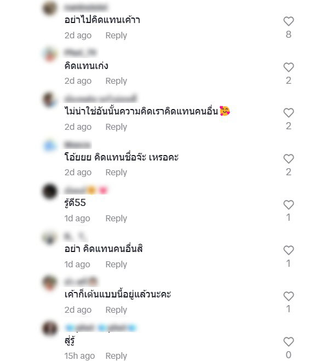The width and height of the screenshot is (309, 361).
Task: Heart the 'รู้ดี55' comment
Action: (x=288, y=205)
